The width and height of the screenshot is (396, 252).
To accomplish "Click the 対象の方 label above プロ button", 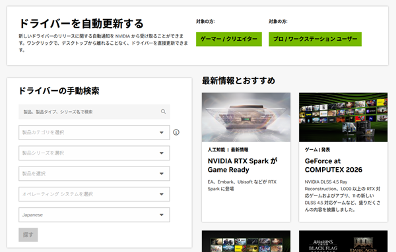I will pyautogui.click(x=278, y=22).
